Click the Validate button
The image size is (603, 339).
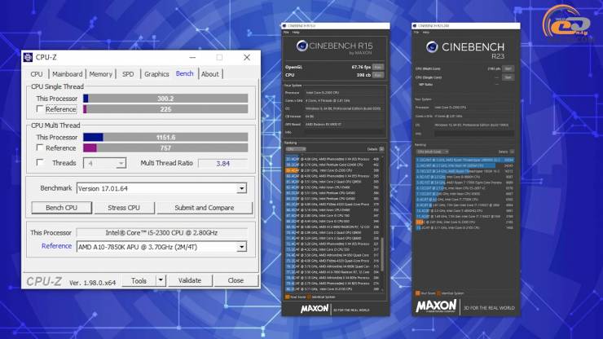point(190,280)
